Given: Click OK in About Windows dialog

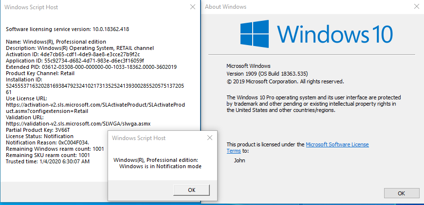Looking at the screenshot, I should click(x=401, y=193).
